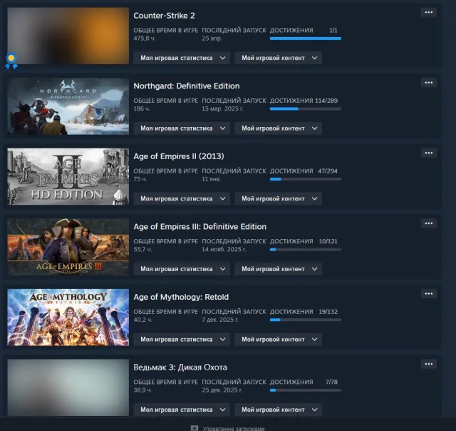
Task: Click the 114/289 achievements count
Action: [x=326, y=101]
